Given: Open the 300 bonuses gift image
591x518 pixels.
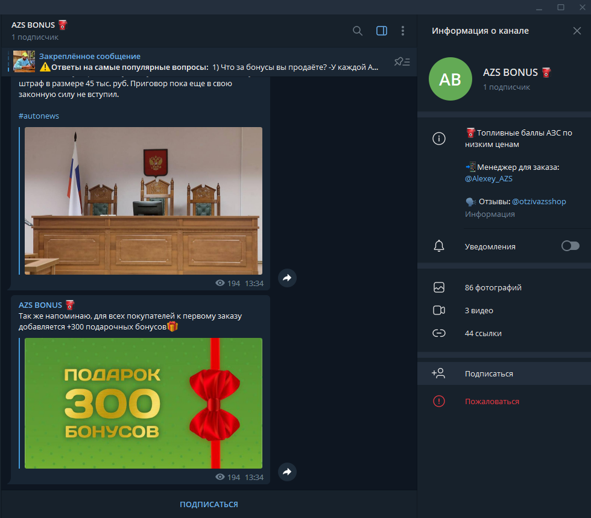Looking at the screenshot, I should [144, 403].
